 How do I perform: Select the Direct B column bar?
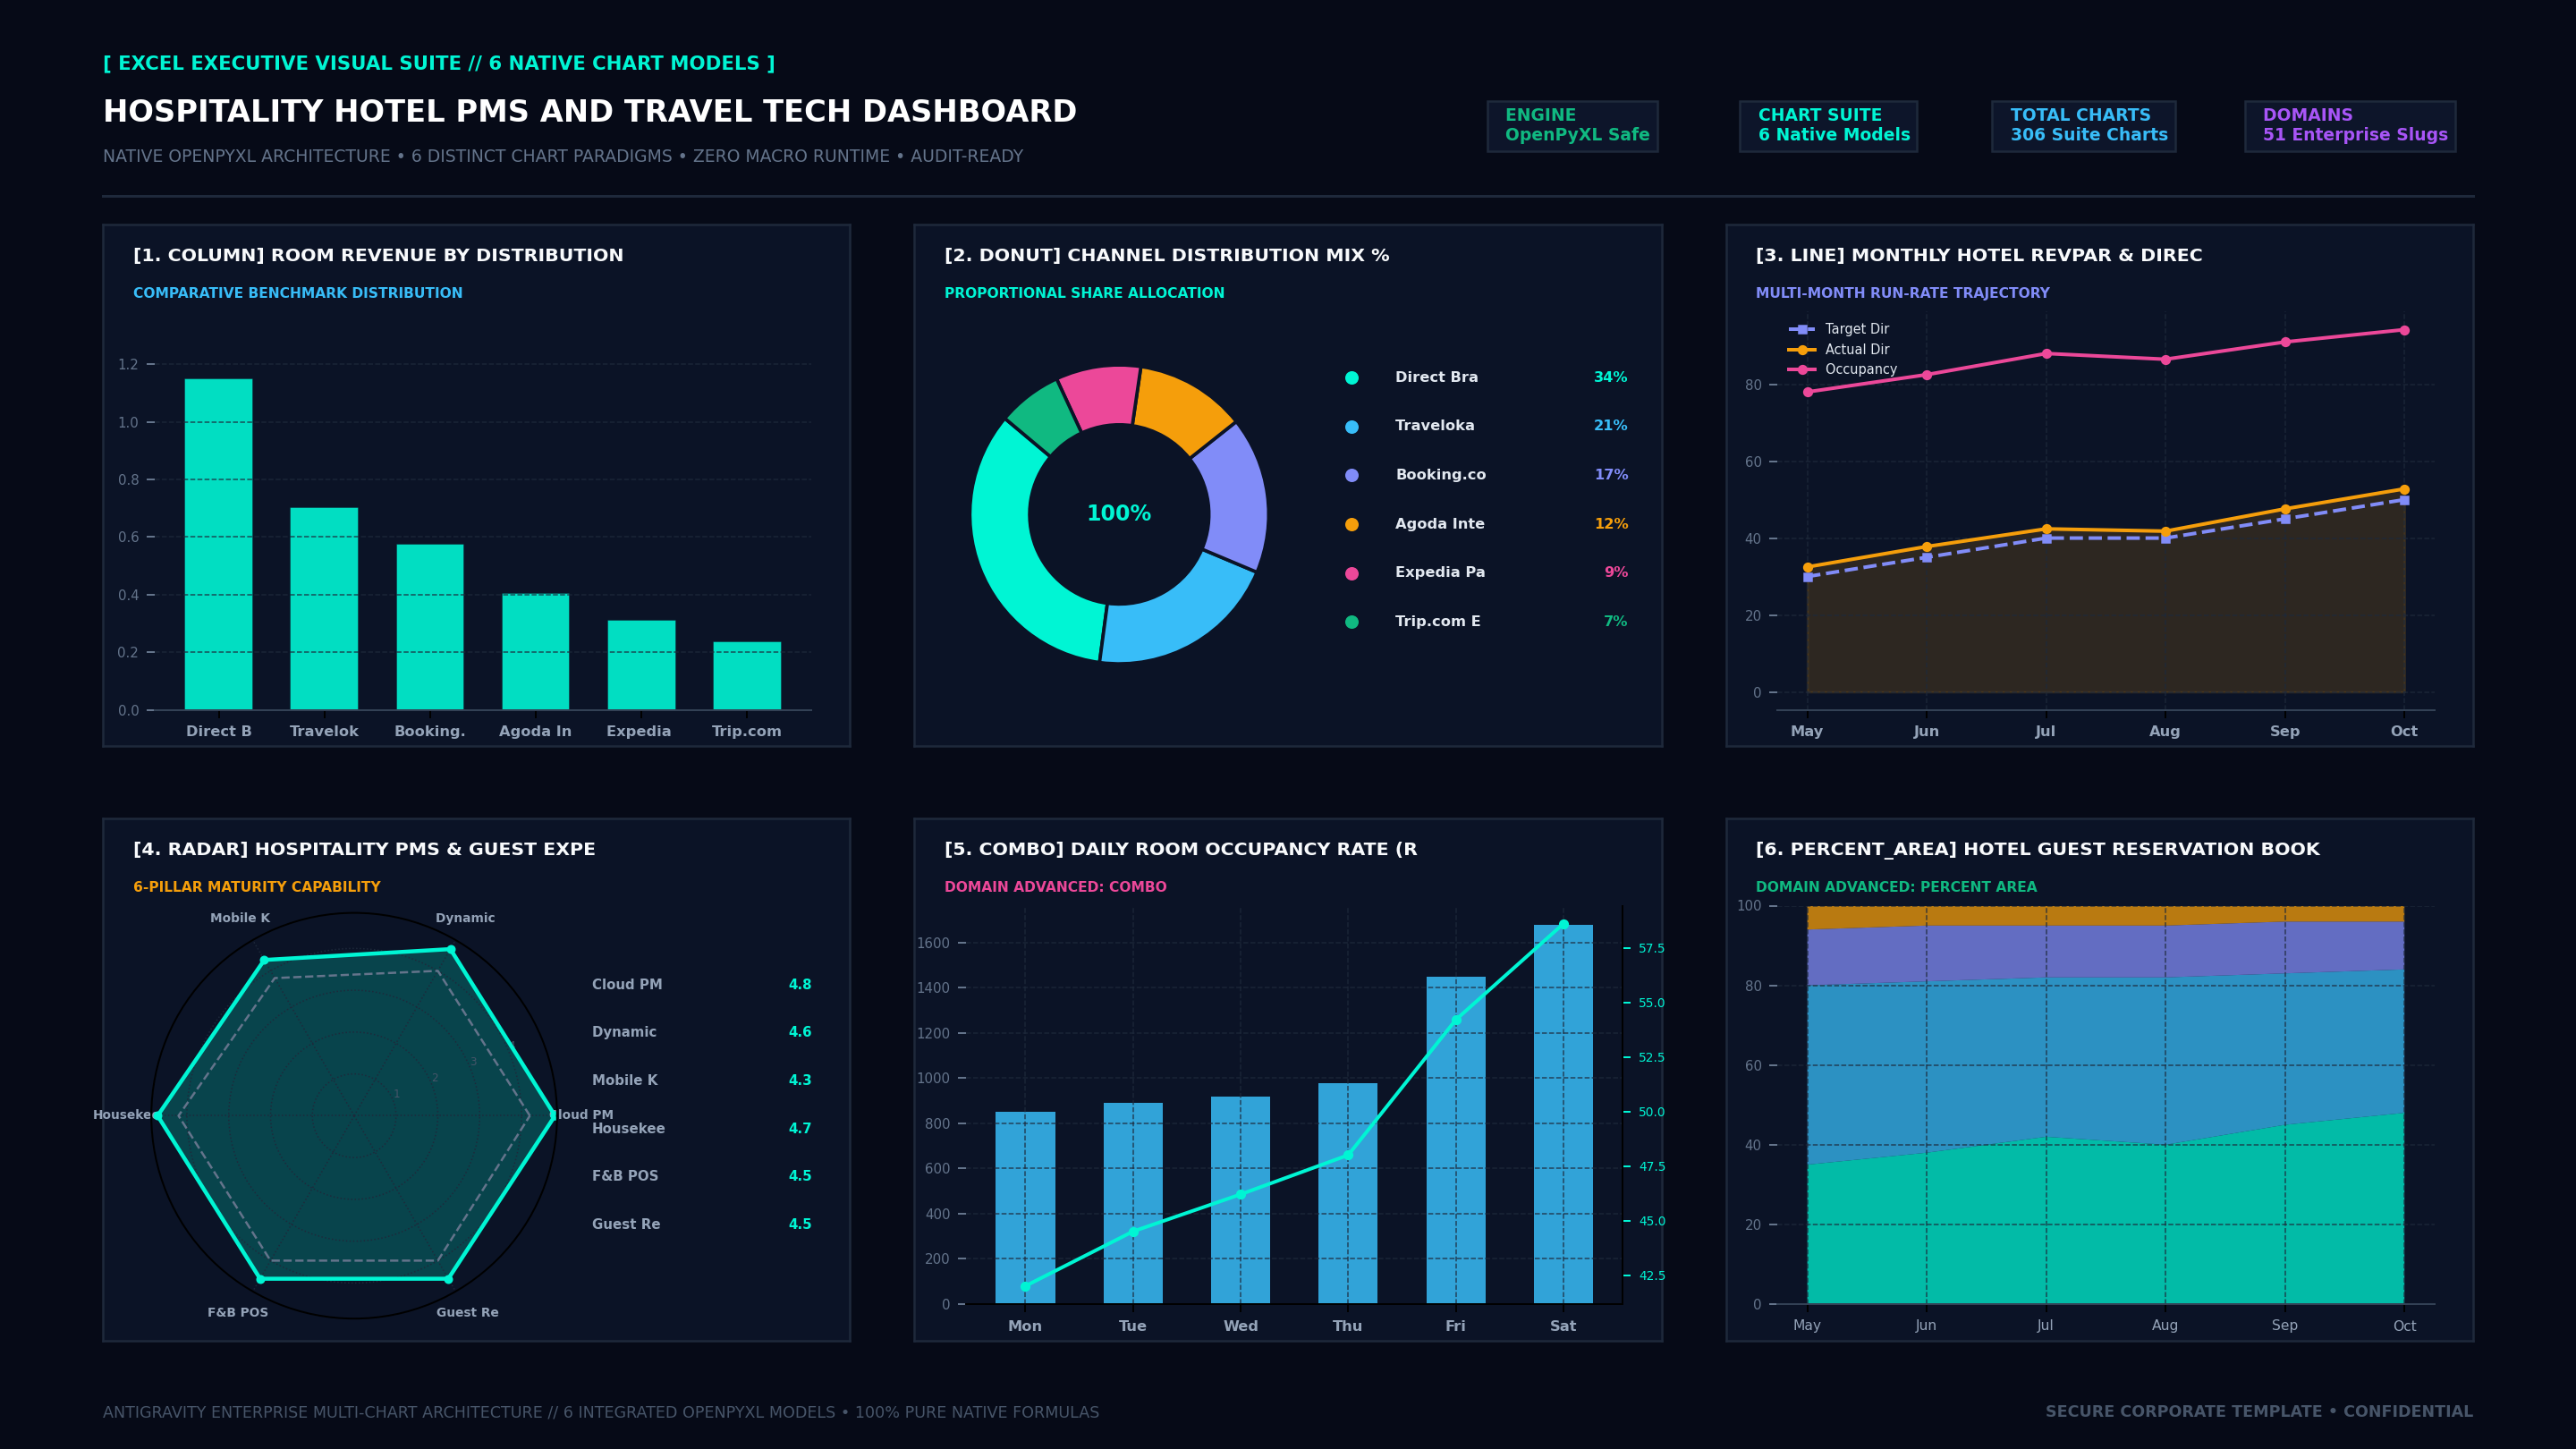pos(219,544)
